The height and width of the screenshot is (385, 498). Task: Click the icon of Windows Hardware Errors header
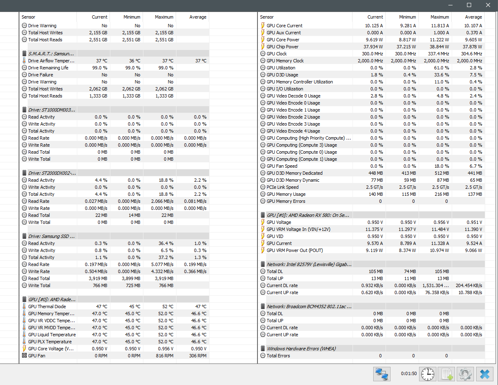(263, 349)
